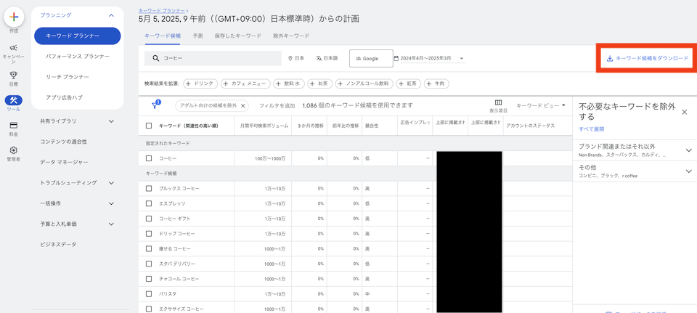Open the Google search network selector
The width and height of the screenshot is (697, 313).
(371, 58)
